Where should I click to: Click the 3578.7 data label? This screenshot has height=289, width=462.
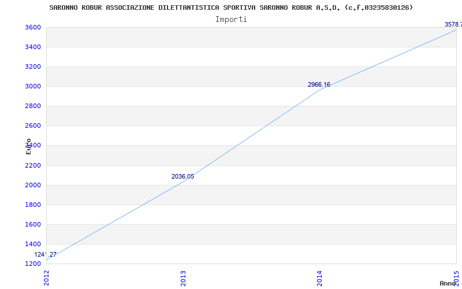click(453, 24)
